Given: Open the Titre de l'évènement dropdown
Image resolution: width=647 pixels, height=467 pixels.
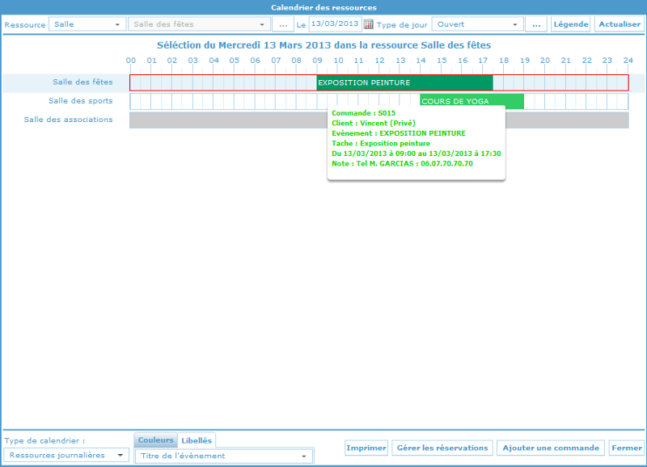Looking at the screenshot, I should (x=224, y=456).
